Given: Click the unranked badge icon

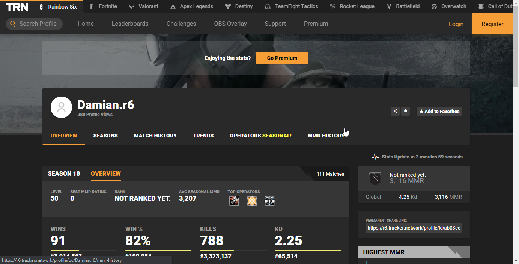Looking at the screenshot, I should coord(375,178).
